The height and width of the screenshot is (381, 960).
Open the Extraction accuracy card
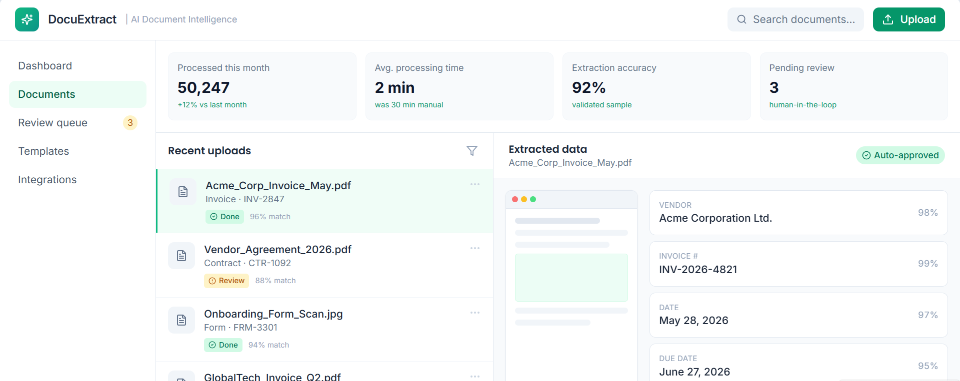656,86
